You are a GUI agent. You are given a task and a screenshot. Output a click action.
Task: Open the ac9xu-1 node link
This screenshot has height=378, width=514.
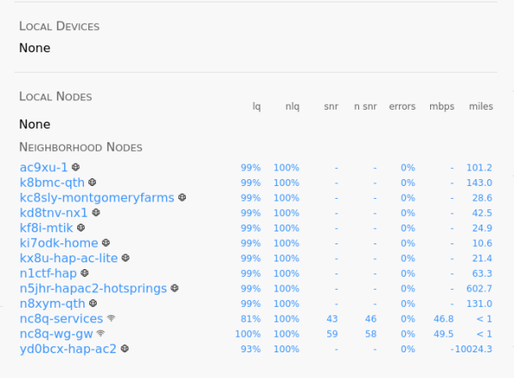[x=44, y=167]
